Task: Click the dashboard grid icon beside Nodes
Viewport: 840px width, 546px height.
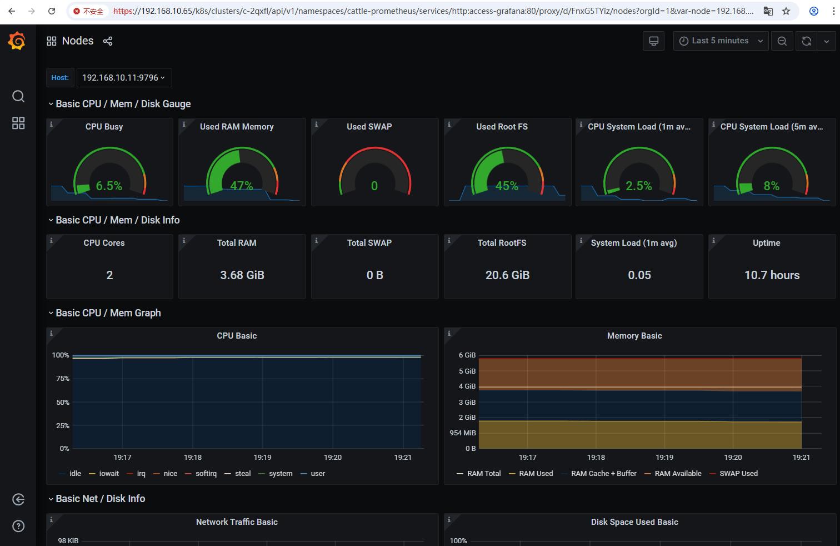Action: click(x=52, y=41)
